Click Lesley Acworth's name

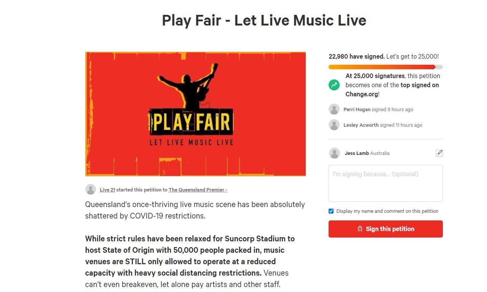tap(361, 125)
